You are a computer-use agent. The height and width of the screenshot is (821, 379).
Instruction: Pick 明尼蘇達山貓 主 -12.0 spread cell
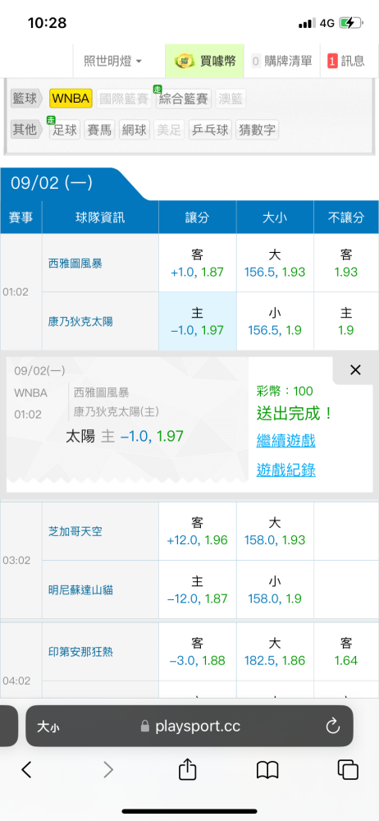coord(198,590)
